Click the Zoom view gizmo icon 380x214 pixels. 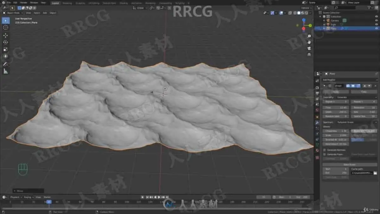pos(309,36)
